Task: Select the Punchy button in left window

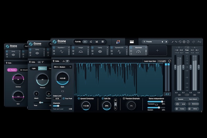Action: point(12,70)
